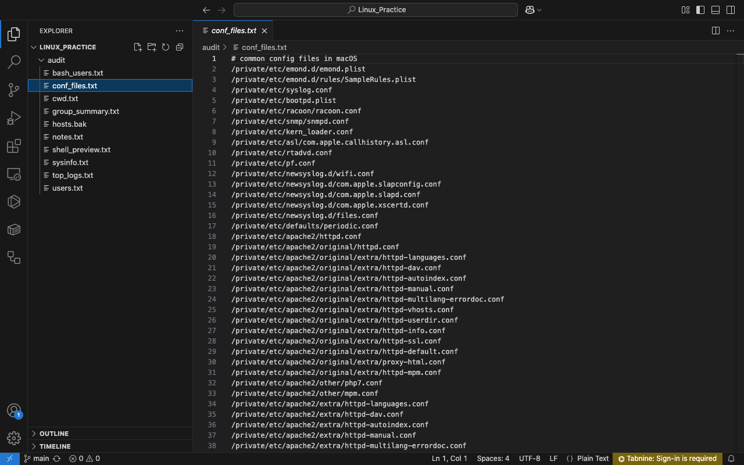
Task: Collapse all folders in Explorer
Action: point(180,47)
